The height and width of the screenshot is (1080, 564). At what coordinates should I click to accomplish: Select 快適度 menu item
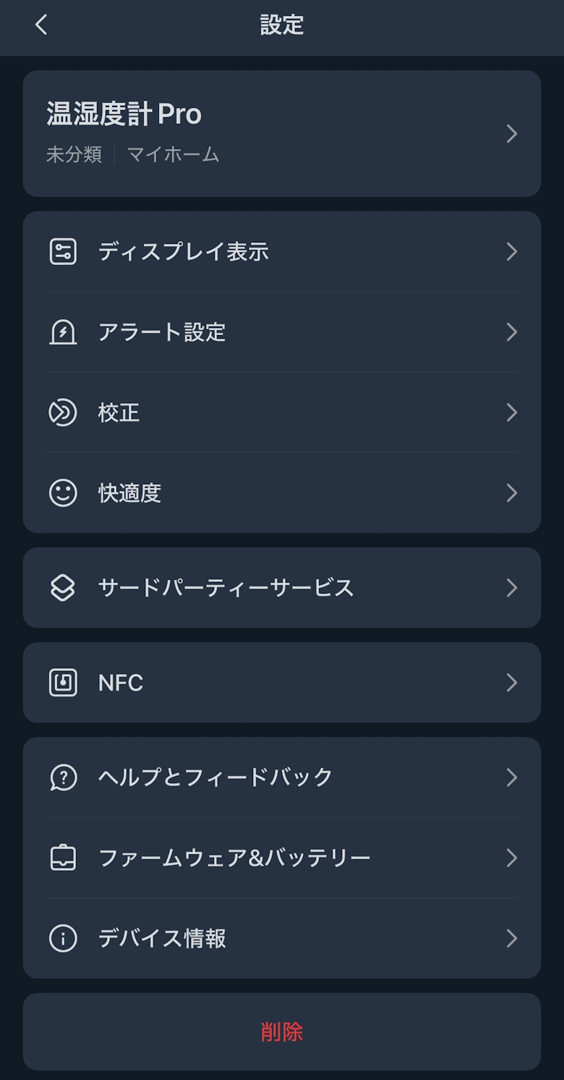[x=129, y=493]
